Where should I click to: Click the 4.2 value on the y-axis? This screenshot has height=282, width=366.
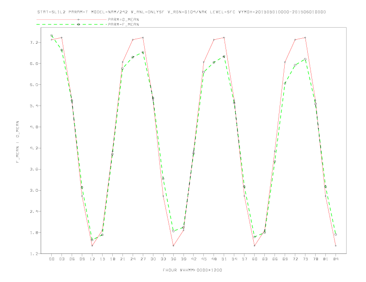tap(34, 148)
